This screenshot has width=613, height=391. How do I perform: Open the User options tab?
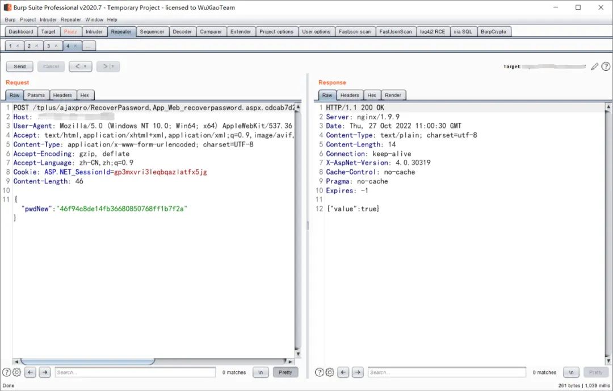316,32
